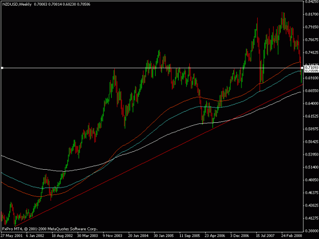Click the 0.81700 price axis label

[312, 14]
